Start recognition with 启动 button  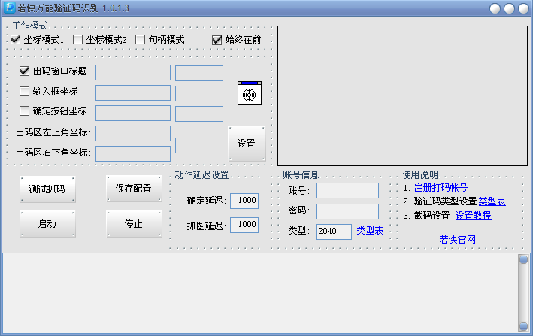tap(47, 224)
